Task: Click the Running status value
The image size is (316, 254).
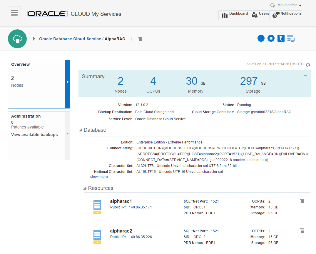Action: click(x=244, y=105)
